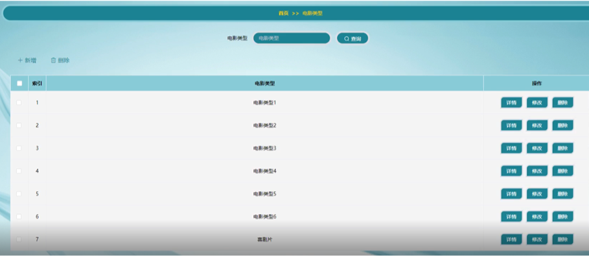This screenshot has height=256, width=589.
Task: Check the checkbox for row 电影类型2
Action: tap(19, 125)
